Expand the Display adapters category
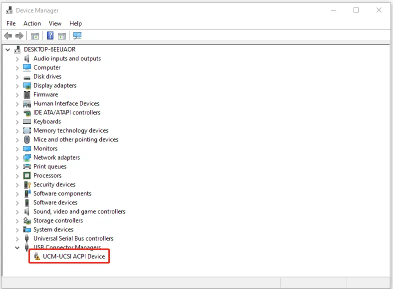Image resolution: width=393 pixels, height=289 pixels. [x=17, y=86]
